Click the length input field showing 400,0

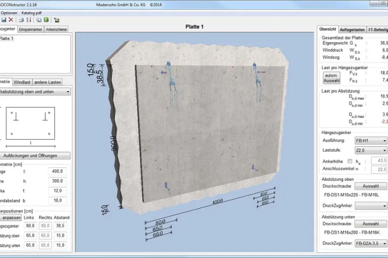click(58, 171)
